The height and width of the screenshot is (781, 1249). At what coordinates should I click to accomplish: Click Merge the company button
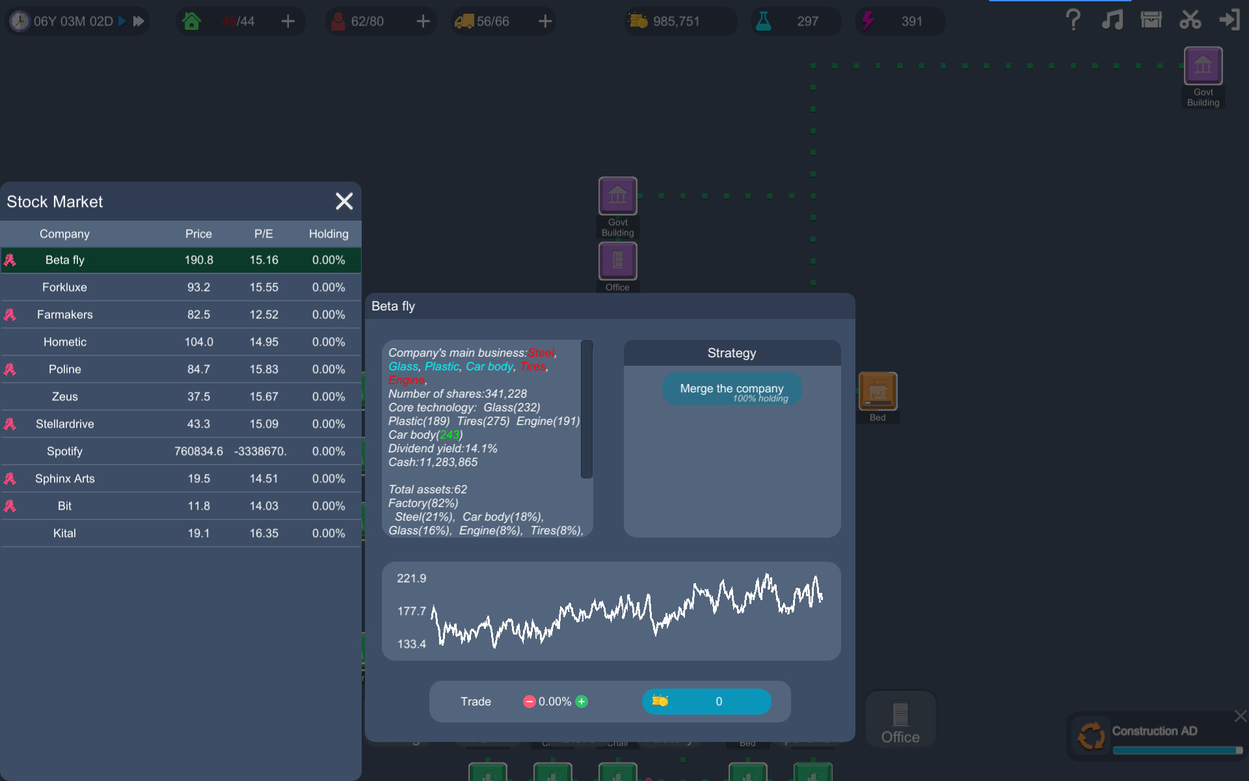tap(731, 389)
